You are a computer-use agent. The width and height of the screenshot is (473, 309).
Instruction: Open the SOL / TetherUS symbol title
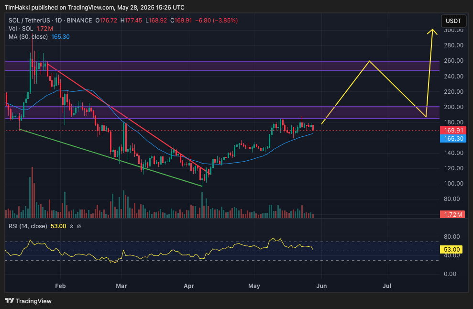click(x=50, y=21)
